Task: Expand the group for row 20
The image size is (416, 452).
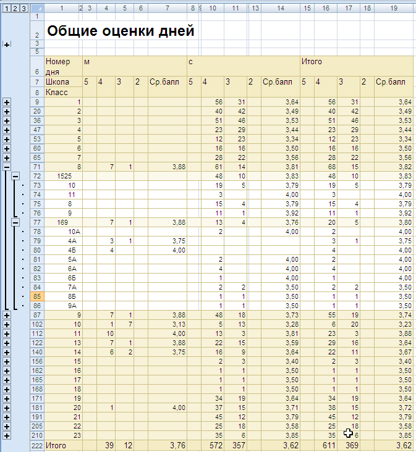Action: coord(7,112)
